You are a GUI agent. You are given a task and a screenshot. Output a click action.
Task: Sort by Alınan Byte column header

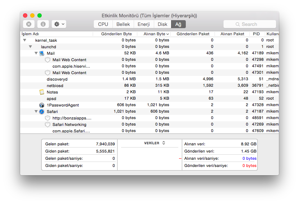155,34
